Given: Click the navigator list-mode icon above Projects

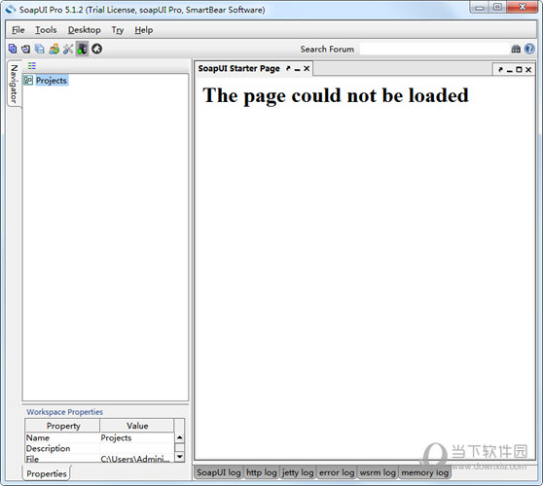Looking at the screenshot, I should (x=32, y=65).
